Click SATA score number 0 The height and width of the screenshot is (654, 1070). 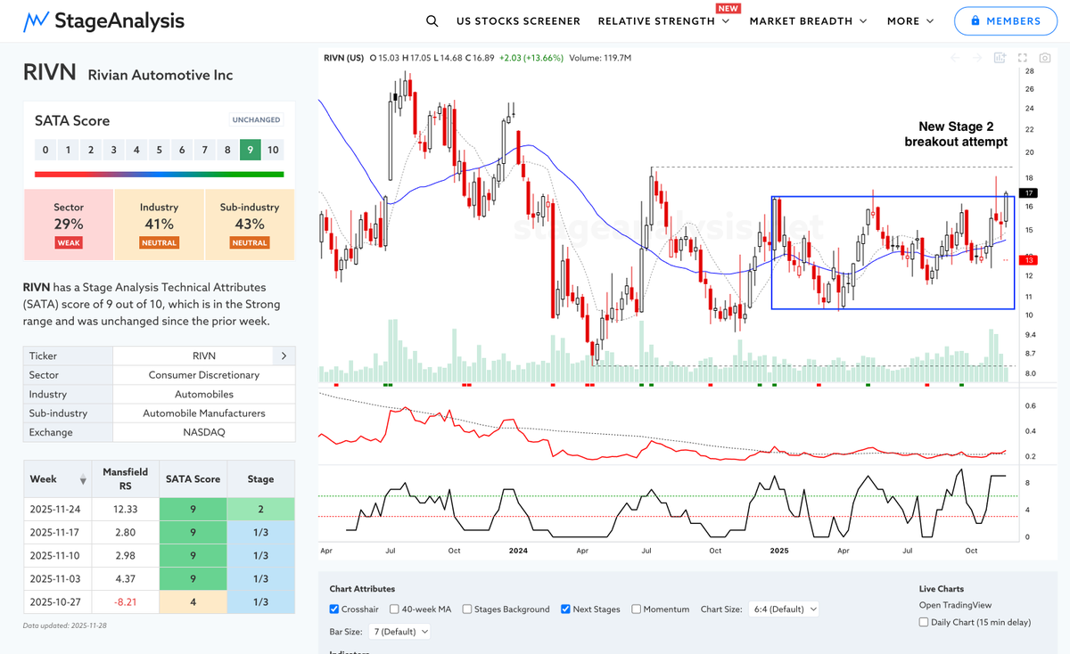45,150
